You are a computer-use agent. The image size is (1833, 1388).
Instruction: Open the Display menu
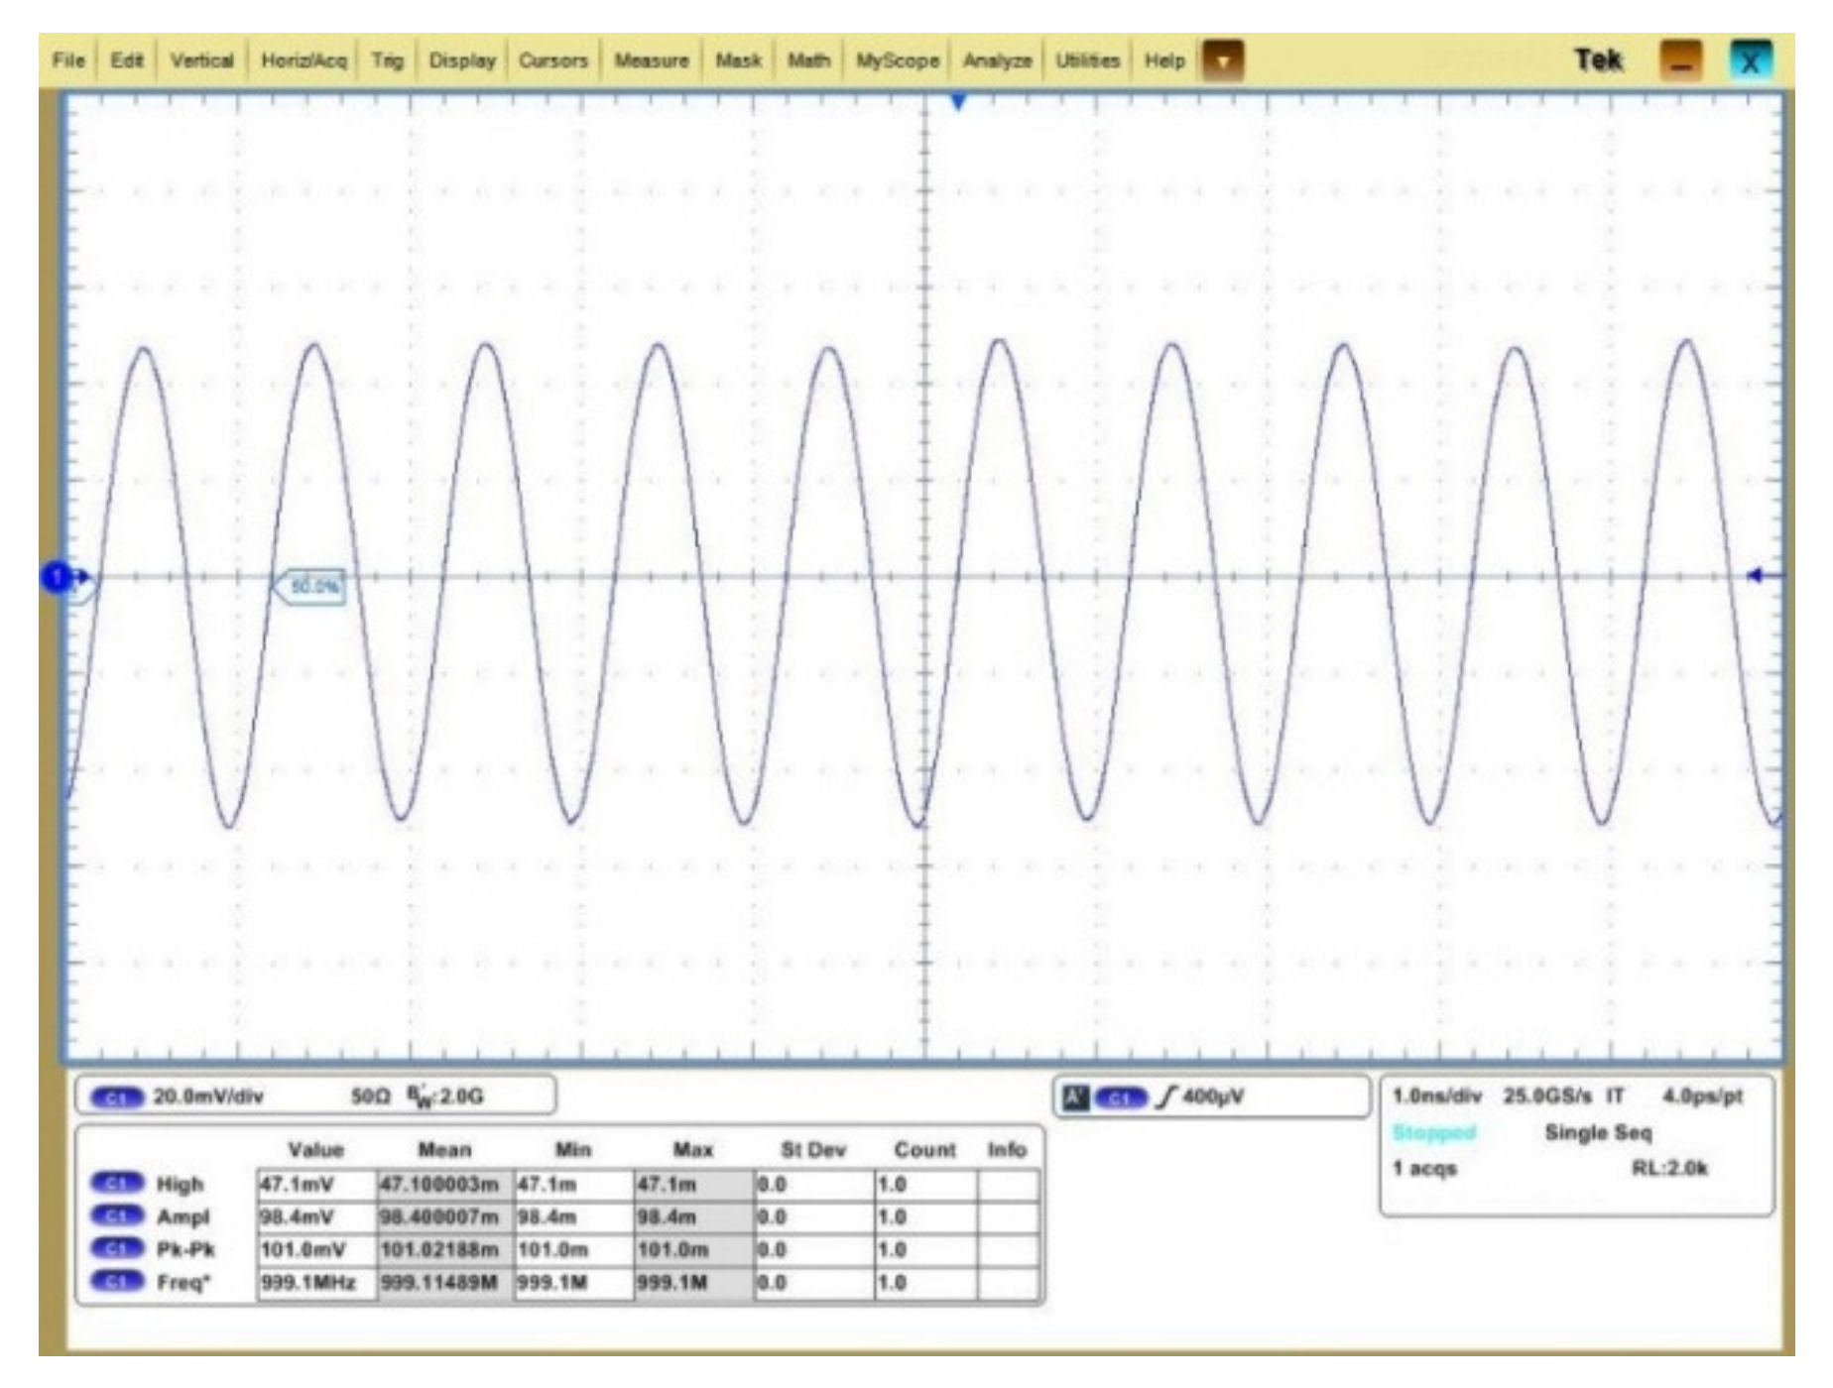(462, 60)
